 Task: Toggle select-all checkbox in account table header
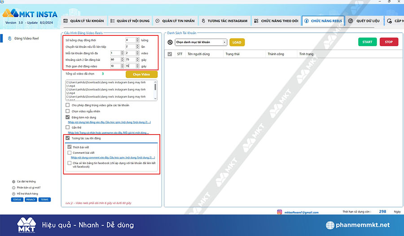coord(170,54)
